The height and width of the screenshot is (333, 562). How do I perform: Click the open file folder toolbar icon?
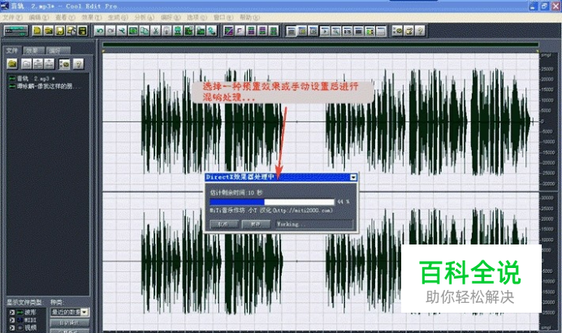(x=49, y=31)
